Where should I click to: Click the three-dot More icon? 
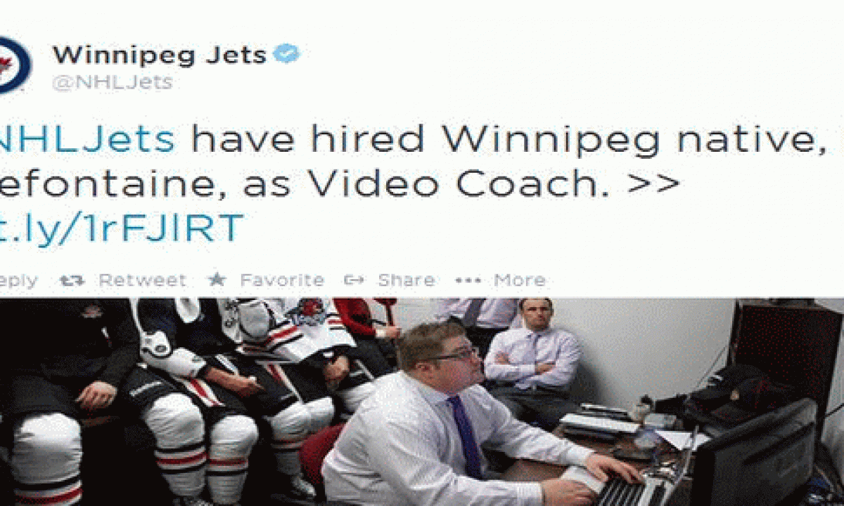coord(468,280)
